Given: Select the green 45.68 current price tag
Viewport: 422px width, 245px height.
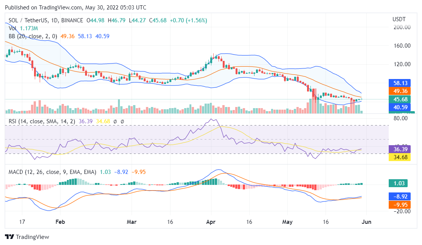Looking at the screenshot, I should [400, 99].
